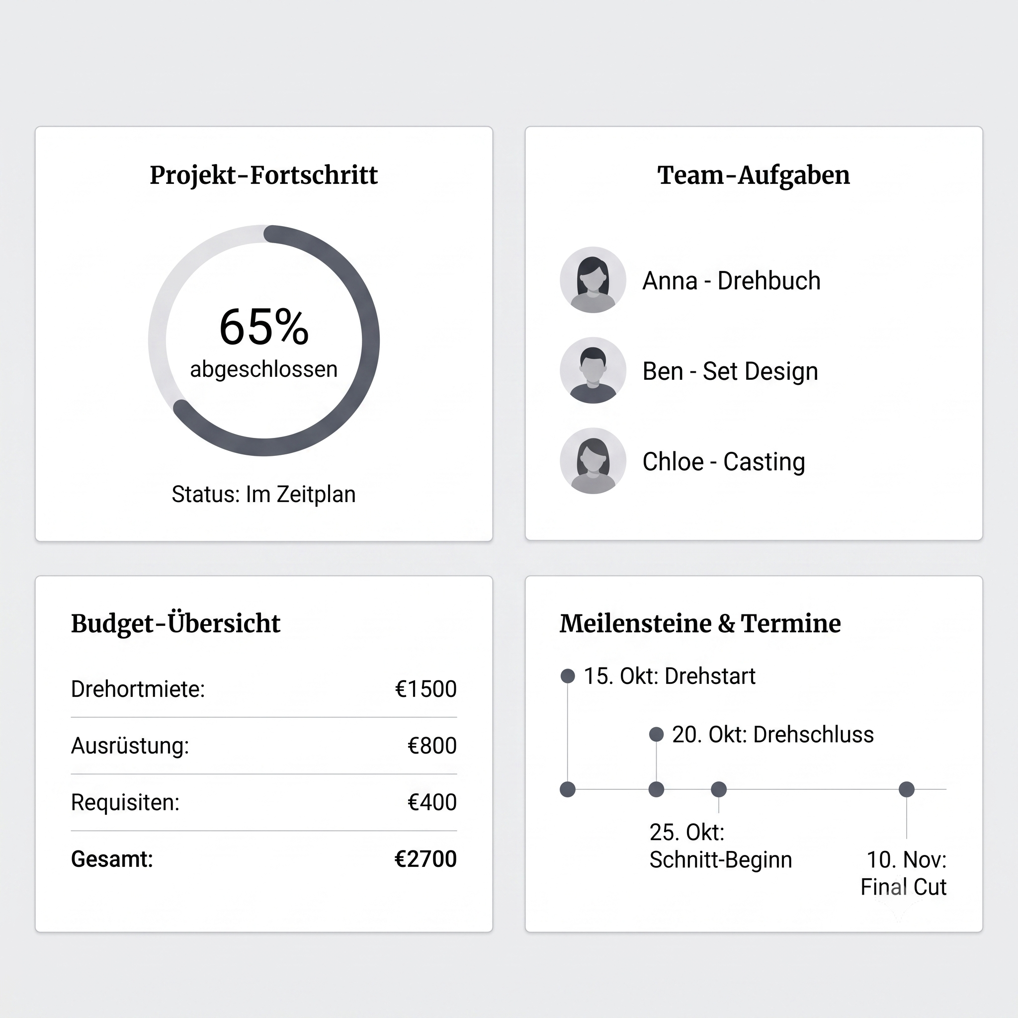Click the Status: Im Zeitplan text
This screenshot has height=1018, width=1018.
(x=264, y=494)
